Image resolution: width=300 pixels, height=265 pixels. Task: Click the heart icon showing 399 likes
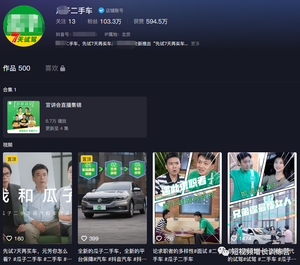click(x=84, y=239)
